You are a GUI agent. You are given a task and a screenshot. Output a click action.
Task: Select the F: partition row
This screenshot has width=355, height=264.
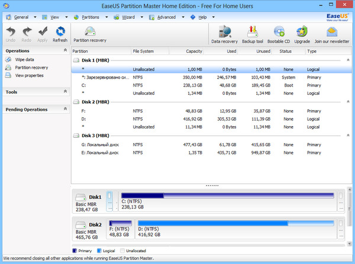(x=211, y=111)
